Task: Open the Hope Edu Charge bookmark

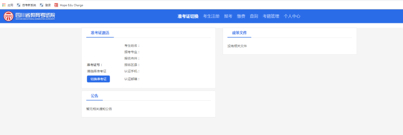Action: (69, 5)
